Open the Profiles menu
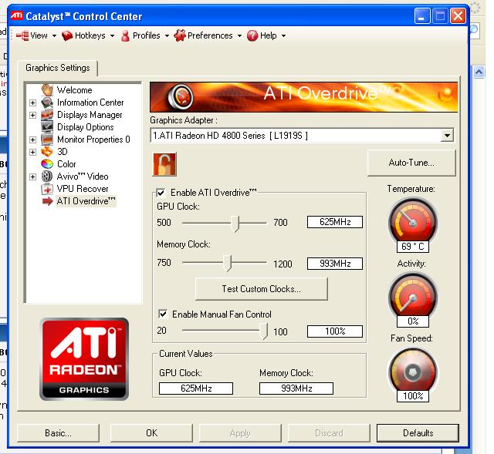Screen dimensions: 494x454 (x=145, y=35)
